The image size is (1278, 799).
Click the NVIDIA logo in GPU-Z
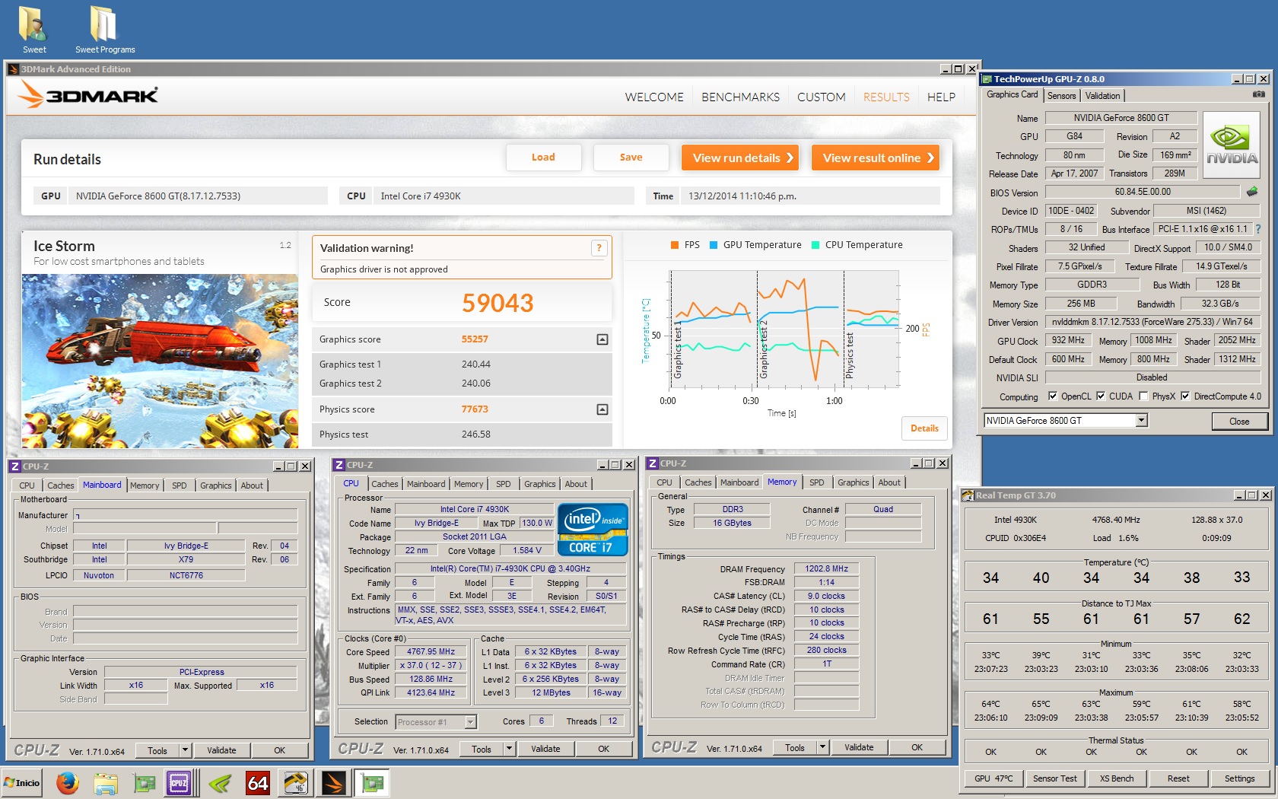(1232, 145)
